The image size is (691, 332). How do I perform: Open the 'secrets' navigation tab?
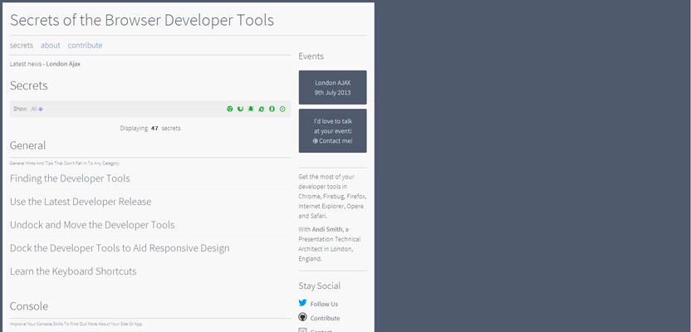click(22, 46)
